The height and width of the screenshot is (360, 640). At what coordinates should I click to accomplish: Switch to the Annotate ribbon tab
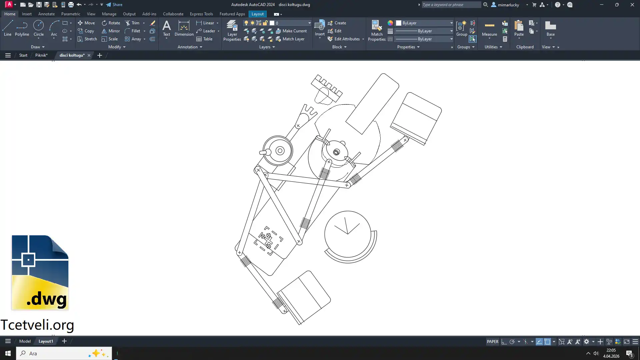(x=46, y=14)
